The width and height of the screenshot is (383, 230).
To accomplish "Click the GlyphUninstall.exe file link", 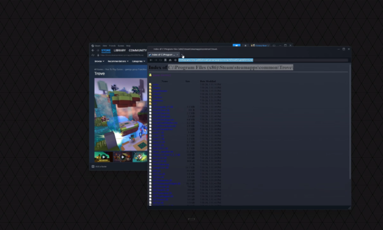I will point(163,129).
